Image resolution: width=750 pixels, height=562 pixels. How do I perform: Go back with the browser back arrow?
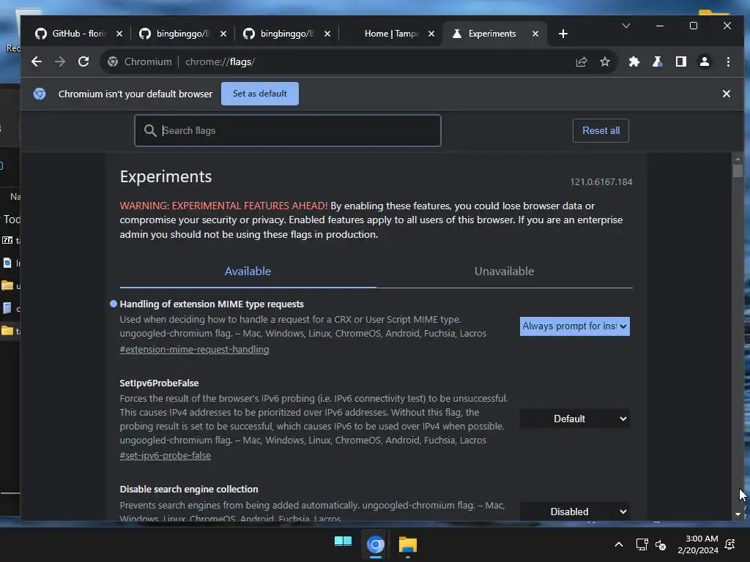click(x=37, y=61)
